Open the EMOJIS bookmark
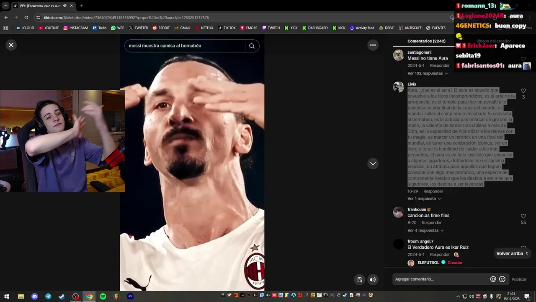The height and width of the screenshot is (302, 536). (x=249, y=28)
